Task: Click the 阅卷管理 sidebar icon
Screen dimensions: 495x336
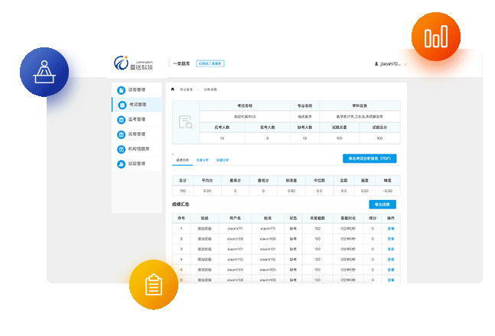Action: coord(121,134)
